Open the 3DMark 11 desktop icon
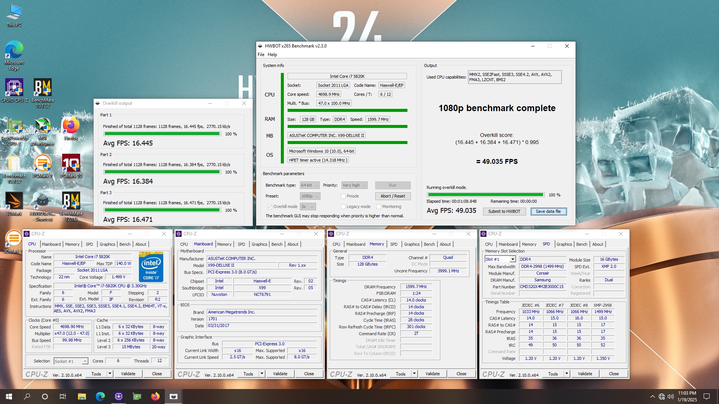Image resolution: width=719 pixels, height=404 pixels. point(13,242)
